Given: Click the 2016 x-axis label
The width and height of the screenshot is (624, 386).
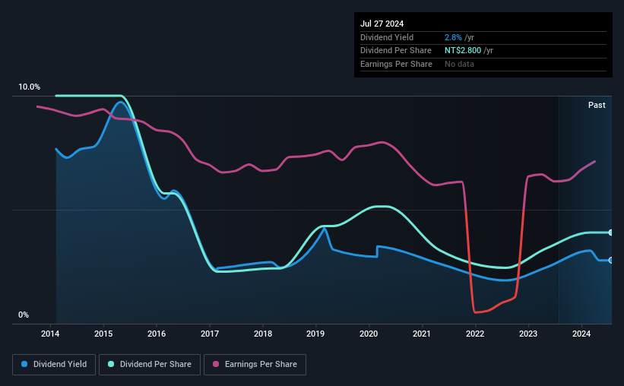Looking at the screenshot, I should 157,334.
